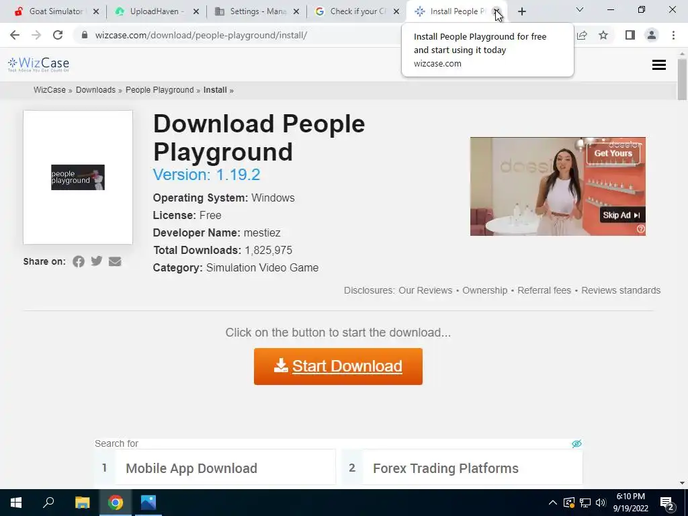Open the Photos app on taskbar
The width and height of the screenshot is (688, 516).
pos(148,503)
